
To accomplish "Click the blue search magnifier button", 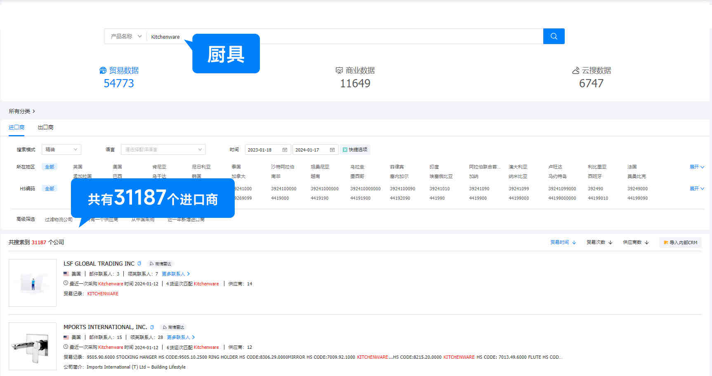I will click(554, 36).
